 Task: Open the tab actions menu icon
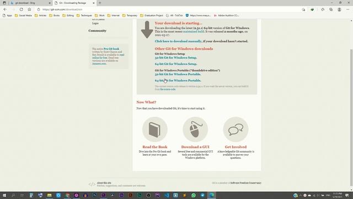coord(4,3)
